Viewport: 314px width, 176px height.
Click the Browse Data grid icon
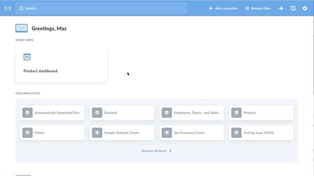(247, 8)
